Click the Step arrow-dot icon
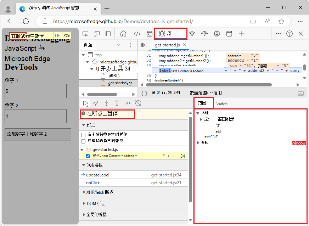The height and width of the screenshot is (226, 309). click(128, 103)
